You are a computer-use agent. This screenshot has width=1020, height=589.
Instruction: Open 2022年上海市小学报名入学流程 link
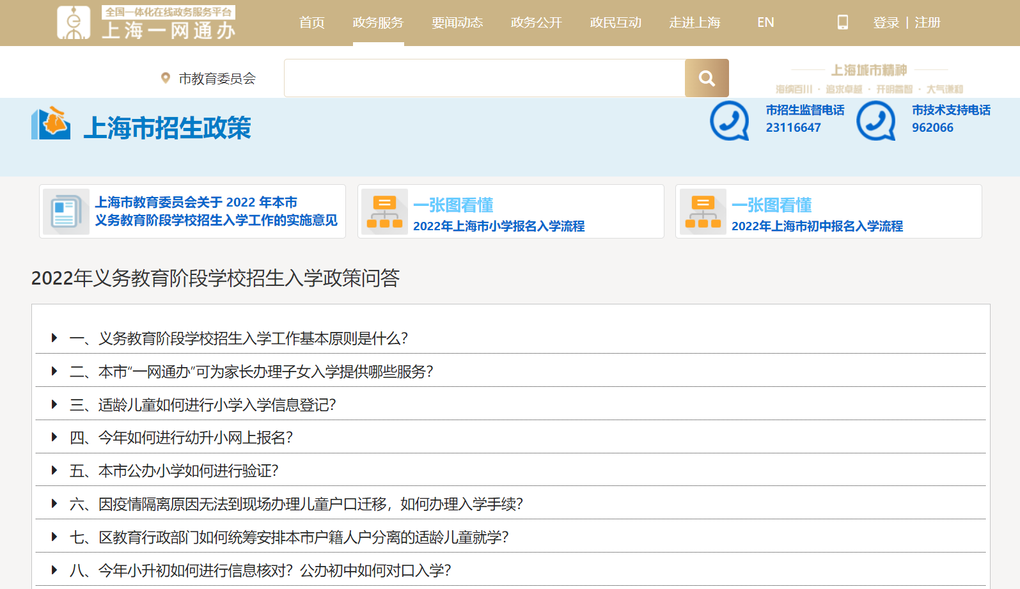tap(499, 226)
